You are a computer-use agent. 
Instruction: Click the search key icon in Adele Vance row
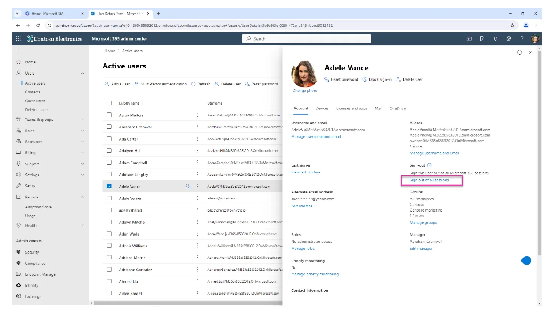[188, 186]
